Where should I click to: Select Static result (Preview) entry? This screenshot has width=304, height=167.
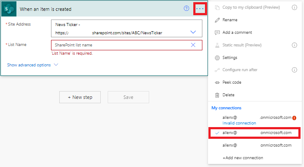pyautogui.click(x=242, y=45)
